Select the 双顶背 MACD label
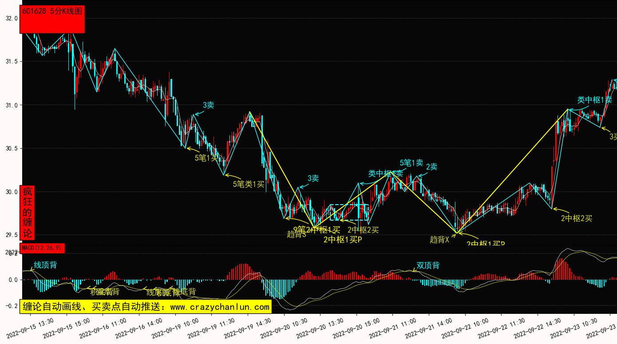This screenshot has width=617, height=344. [428, 265]
